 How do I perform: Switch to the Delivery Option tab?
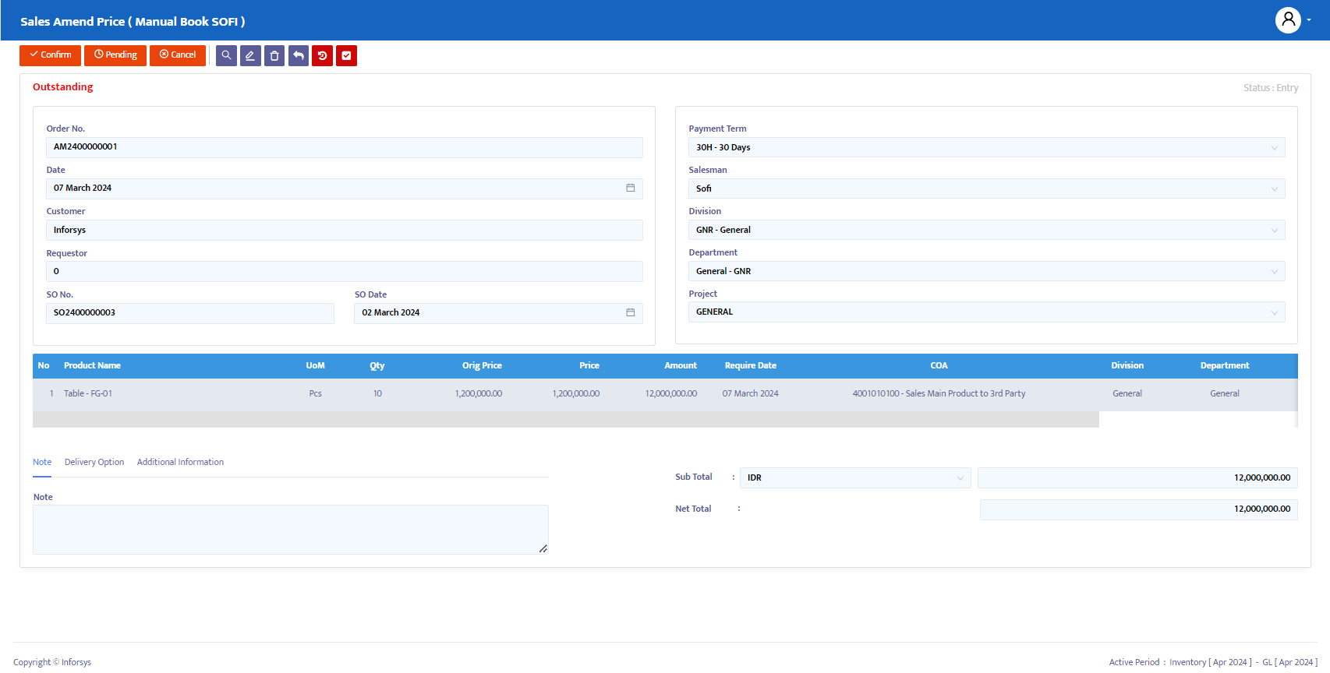point(94,462)
